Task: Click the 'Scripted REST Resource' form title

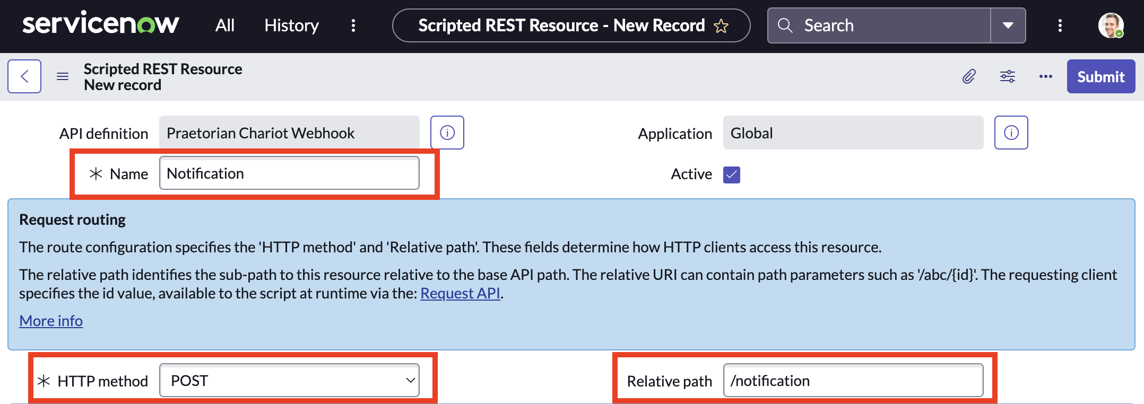Action: [x=163, y=69]
